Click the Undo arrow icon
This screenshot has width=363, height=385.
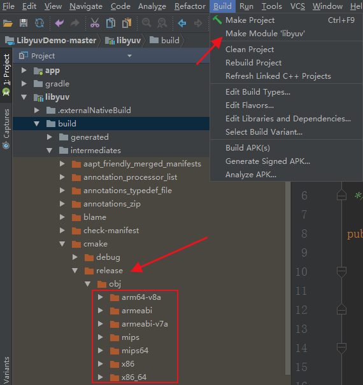[x=59, y=24]
